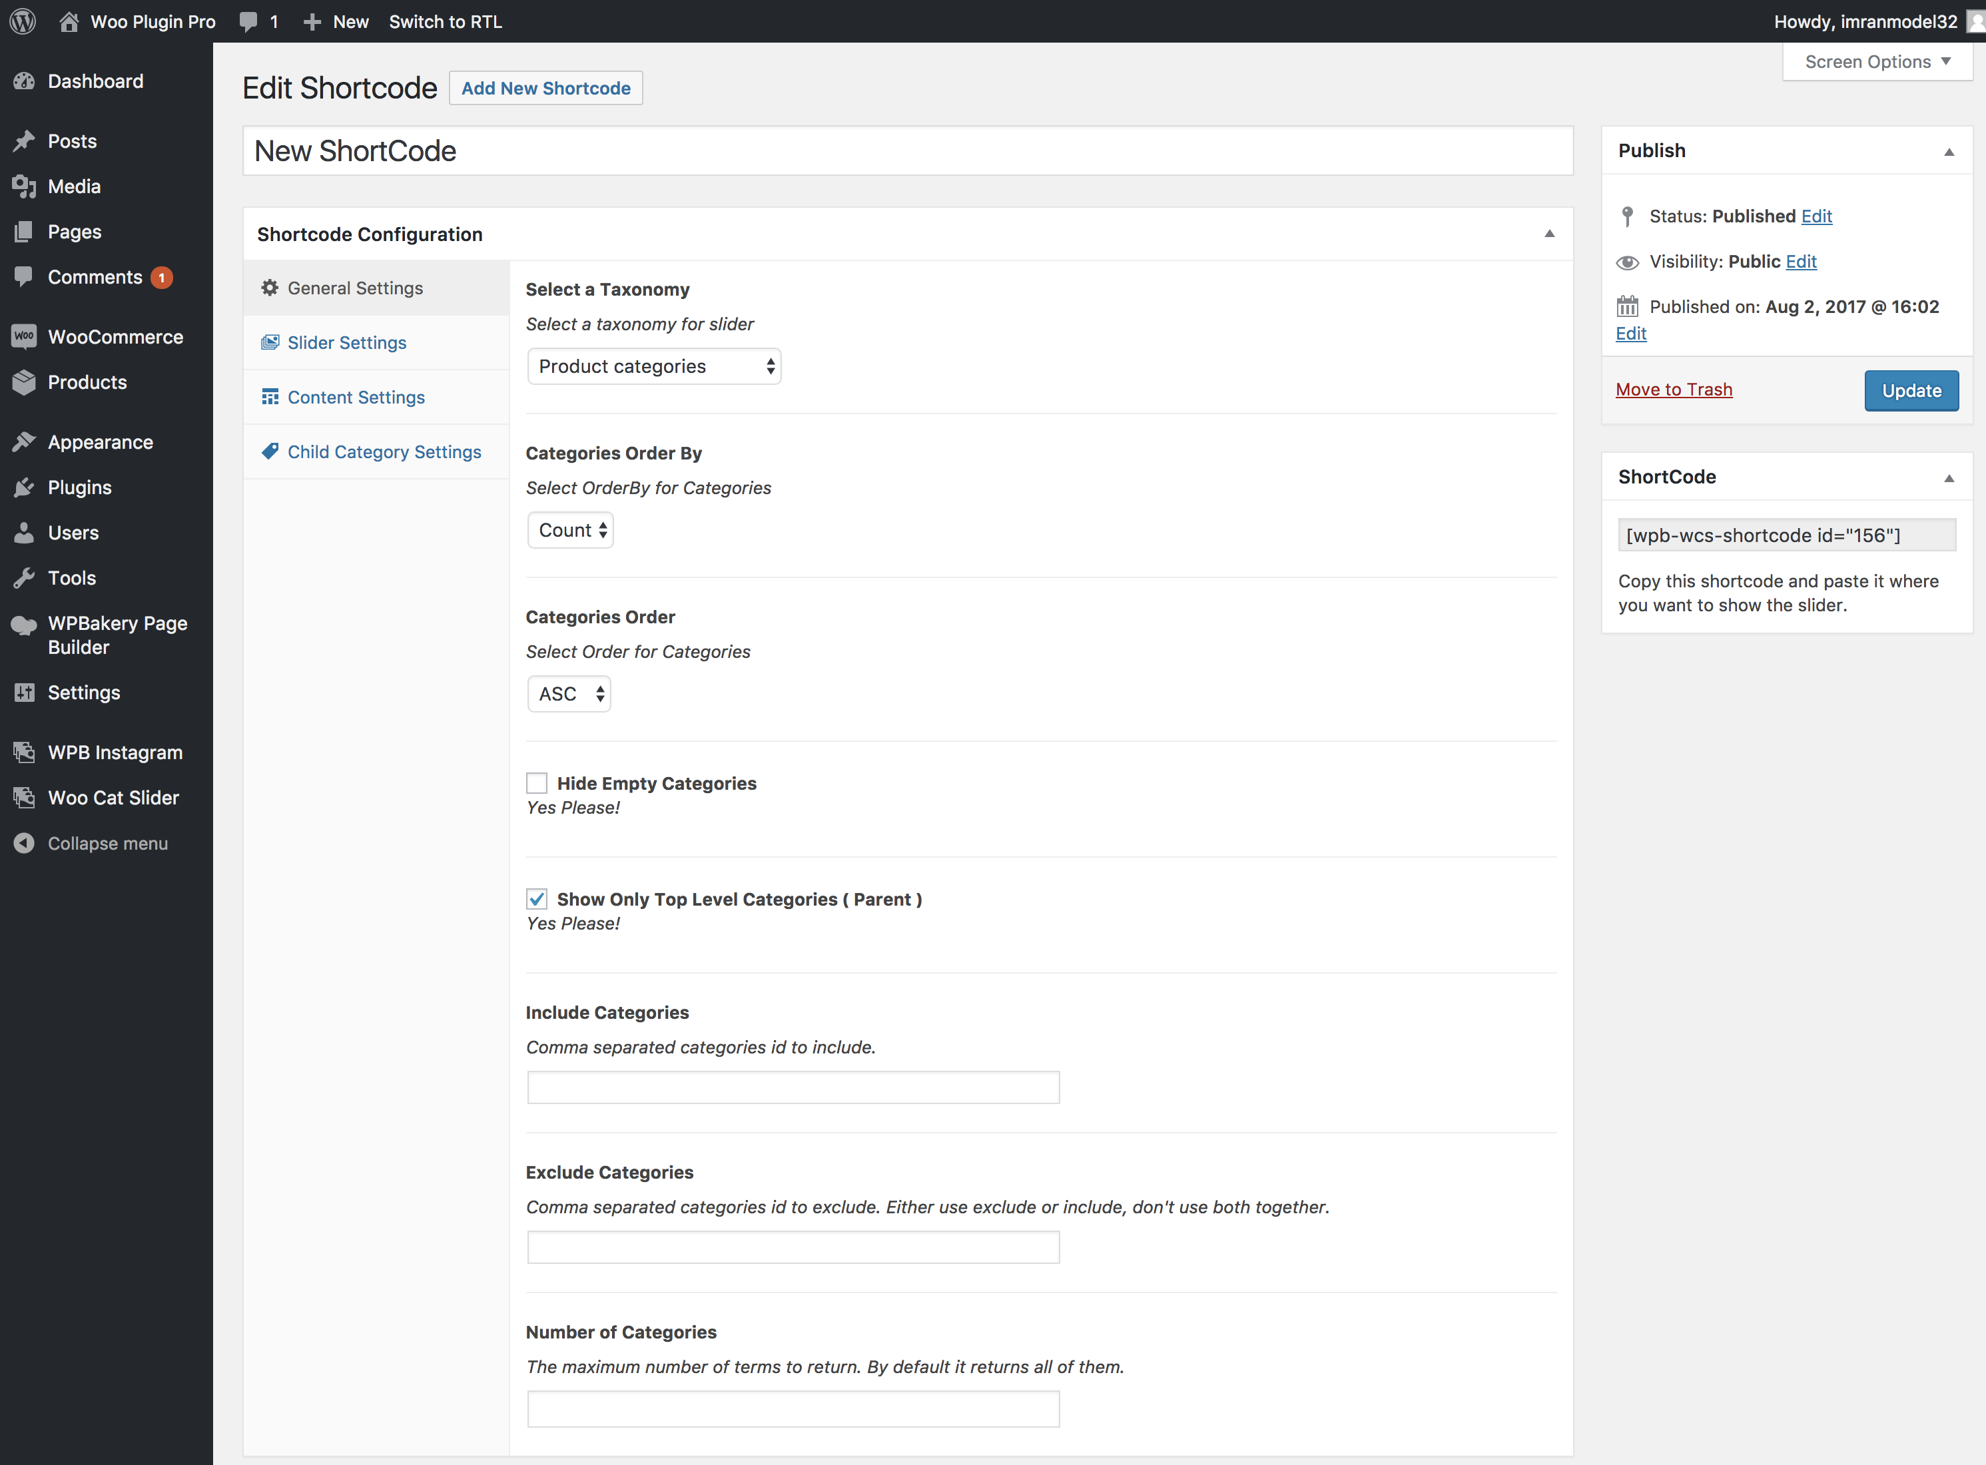Select the wpb-wcs-shortcode id text field
This screenshot has width=1986, height=1465.
tap(1786, 535)
